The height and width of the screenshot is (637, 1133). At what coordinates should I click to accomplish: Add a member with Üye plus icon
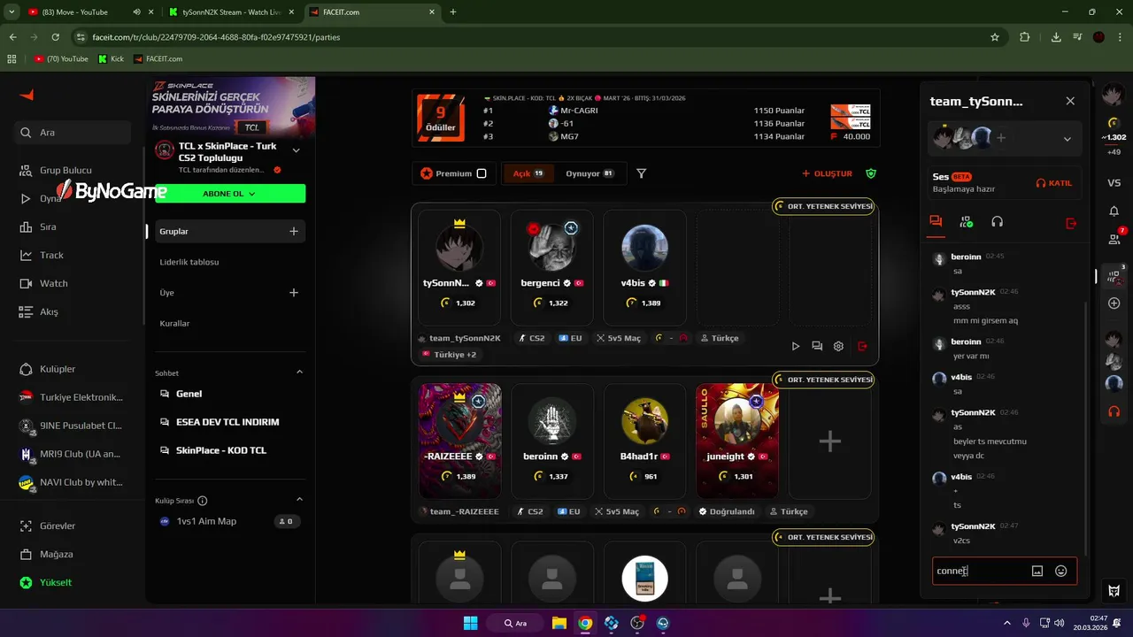pyautogui.click(x=294, y=293)
